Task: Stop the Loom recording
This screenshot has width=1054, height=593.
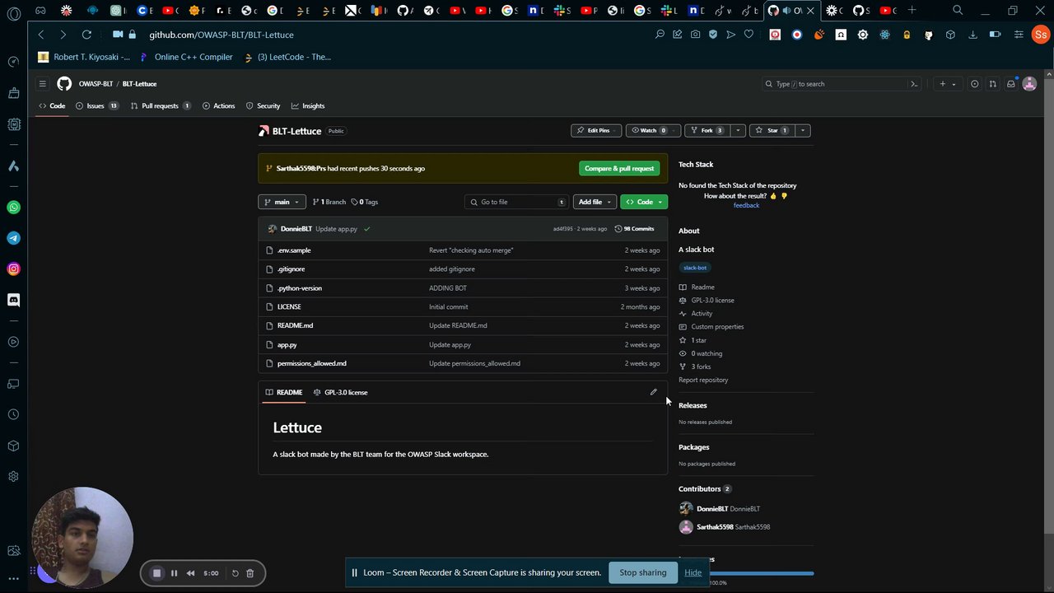Action: (x=156, y=573)
